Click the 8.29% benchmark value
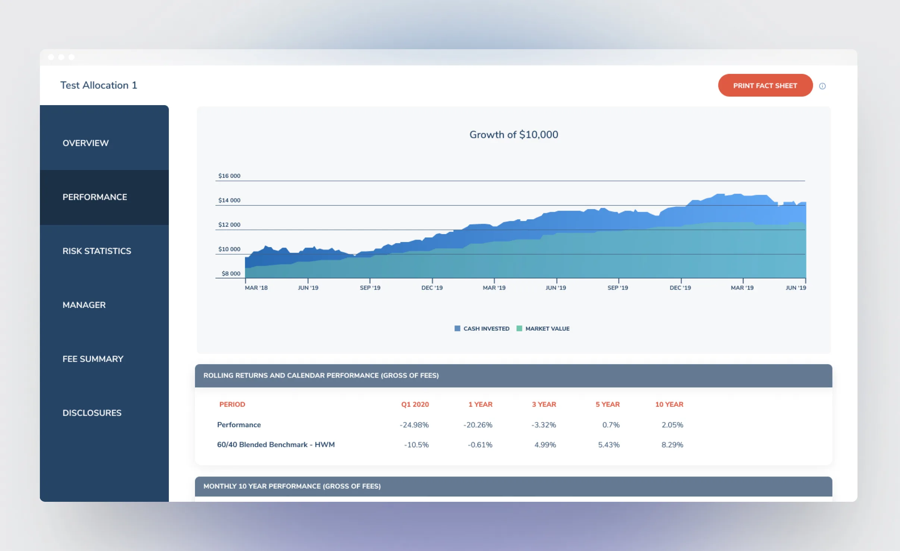The width and height of the screenshot is (900, 551). 672,445
